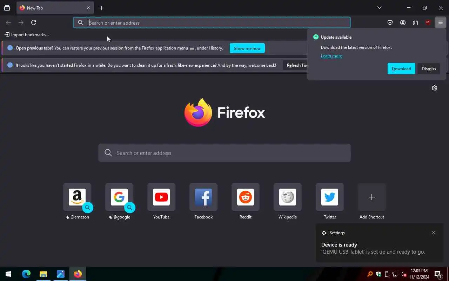Expand the list all tabs chevron
Image resolution: width=449 pixels, height=281 pixels.
tap(379, 8)
